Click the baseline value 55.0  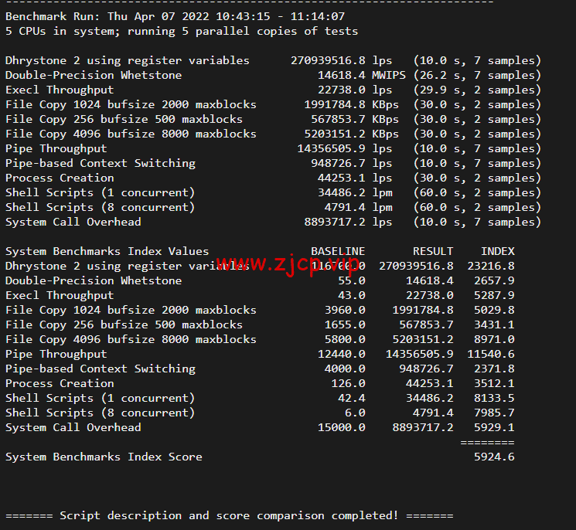click(x=352, y=280)
